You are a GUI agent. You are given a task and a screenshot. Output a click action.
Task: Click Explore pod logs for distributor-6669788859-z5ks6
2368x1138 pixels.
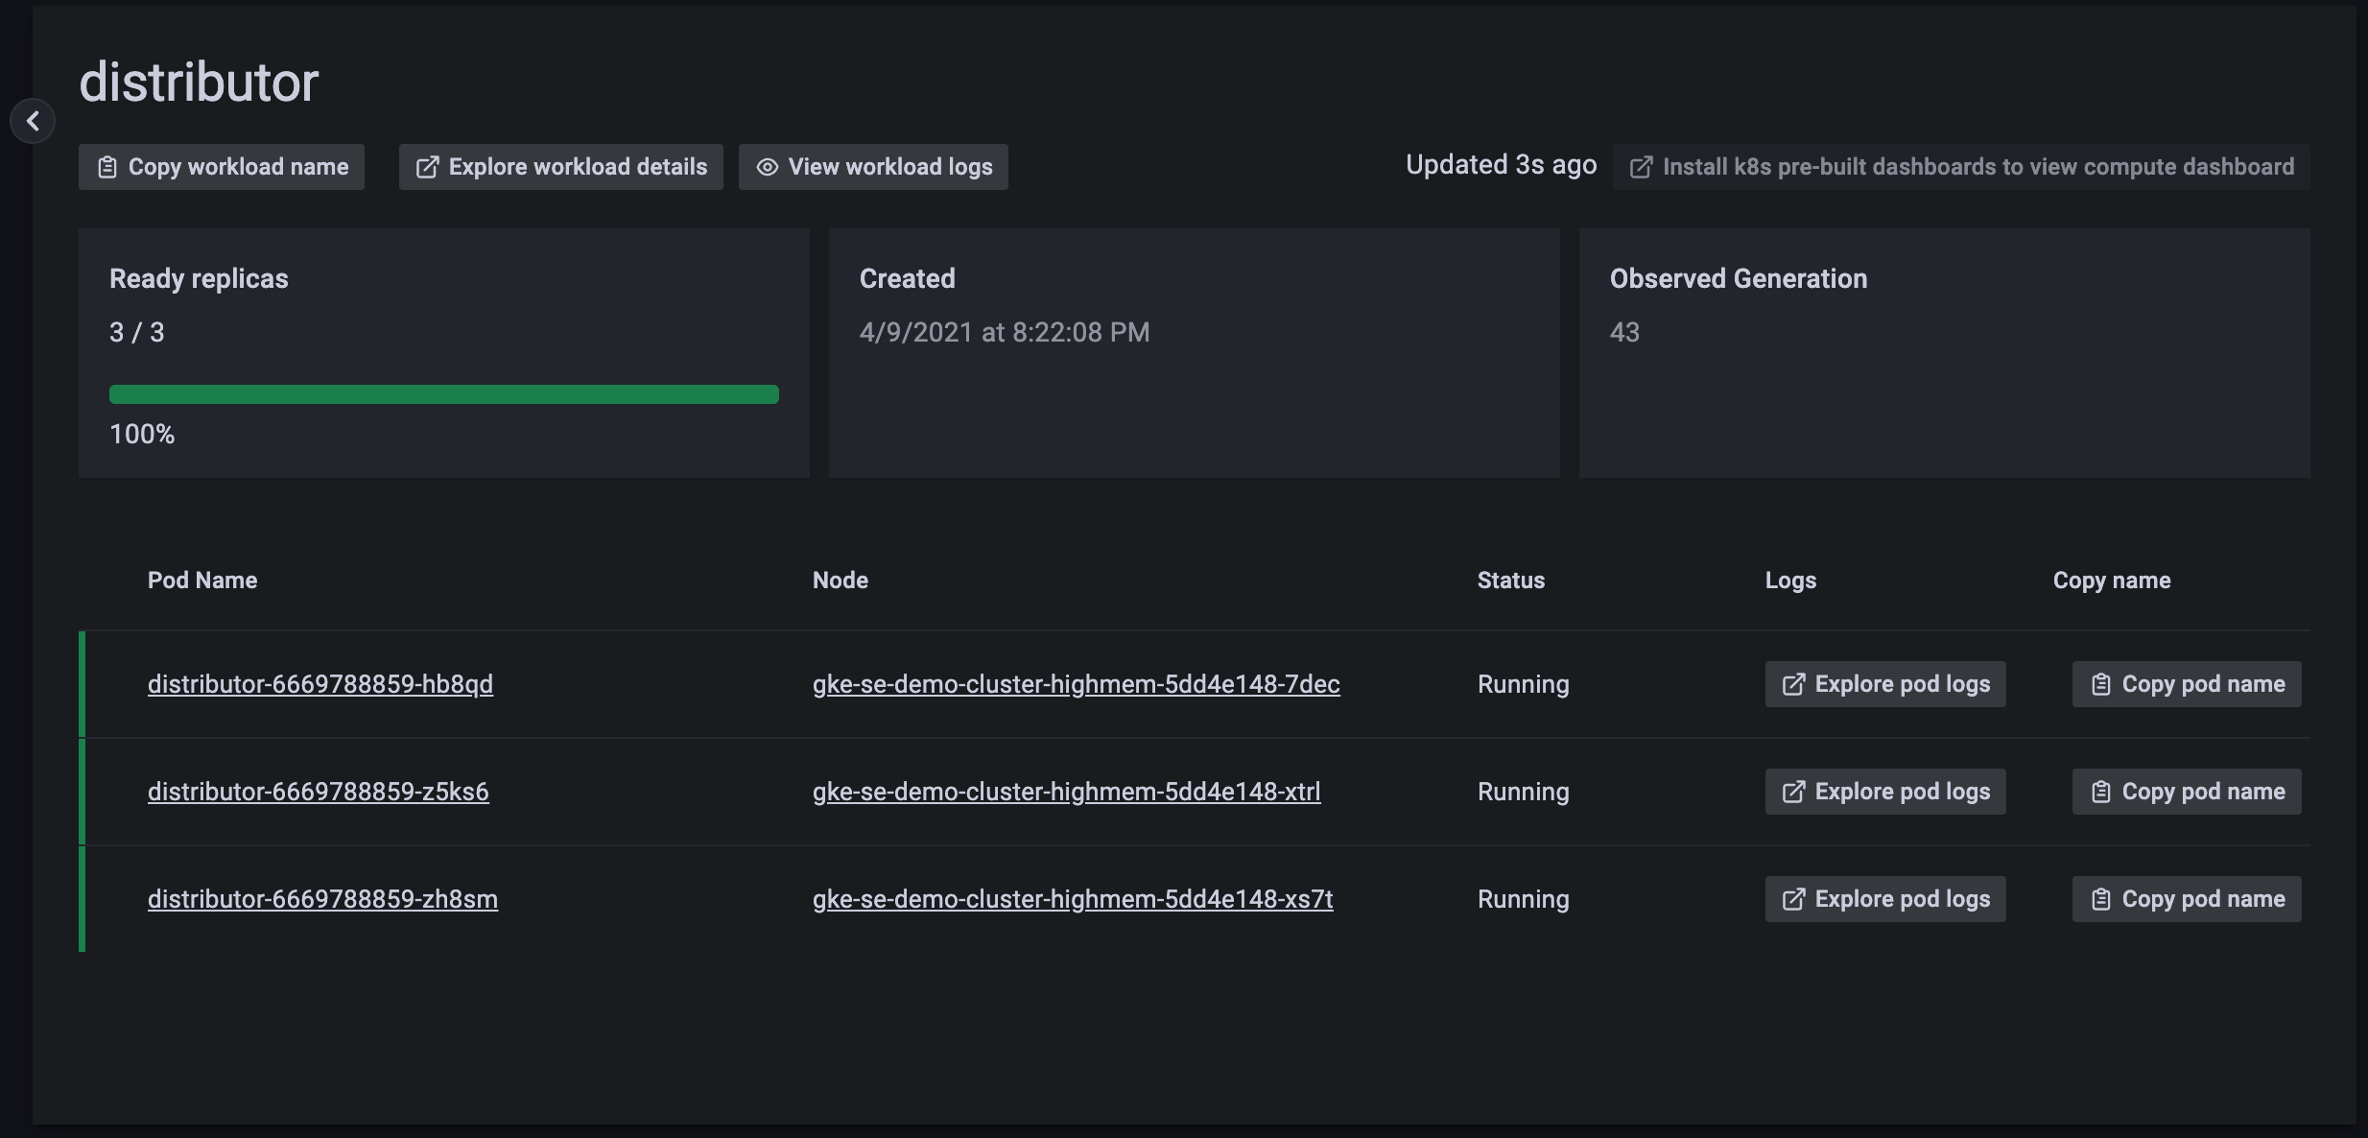point(1883,791)
